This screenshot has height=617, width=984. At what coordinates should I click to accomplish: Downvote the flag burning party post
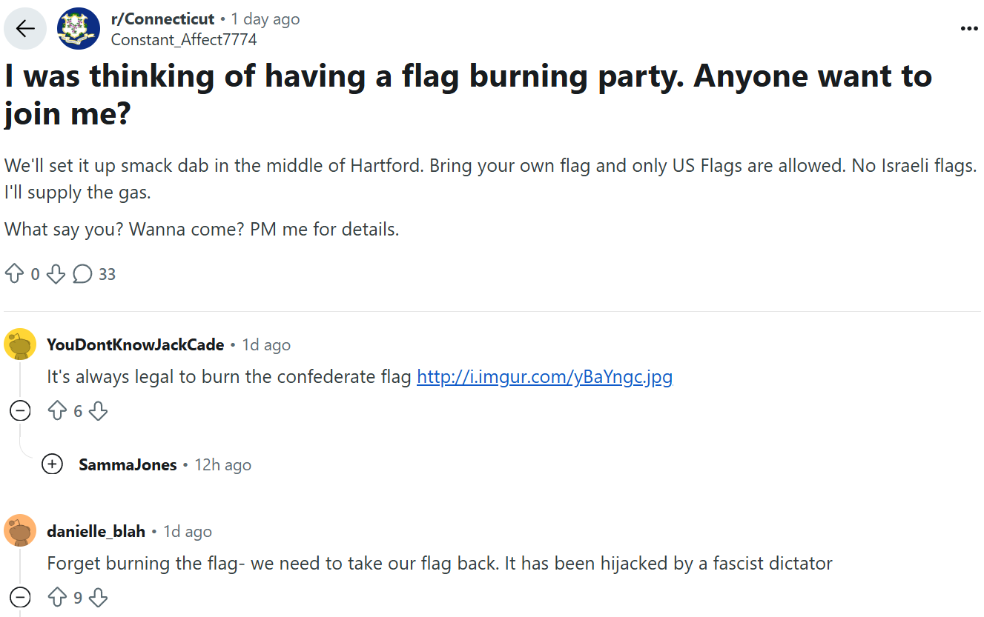point(56,274)
